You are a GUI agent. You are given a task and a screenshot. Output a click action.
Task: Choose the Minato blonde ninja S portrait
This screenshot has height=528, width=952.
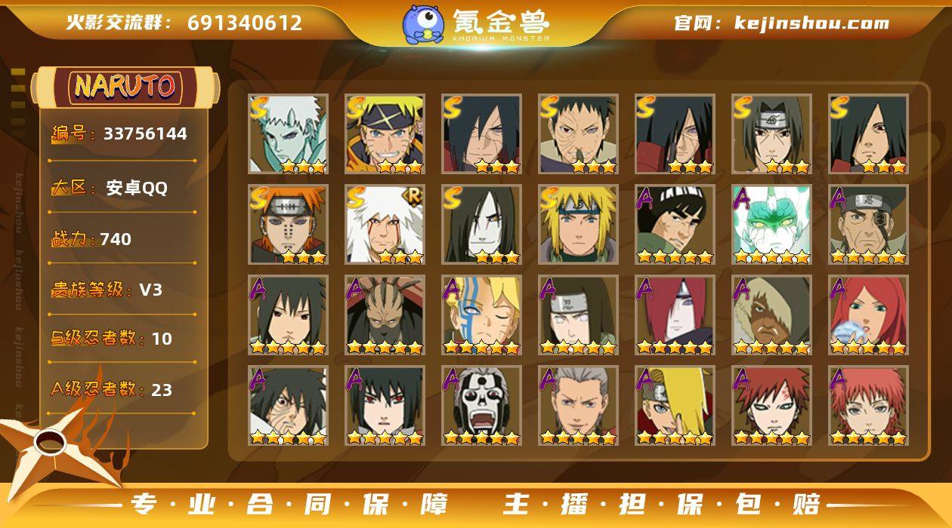click(x=578, y=225)
